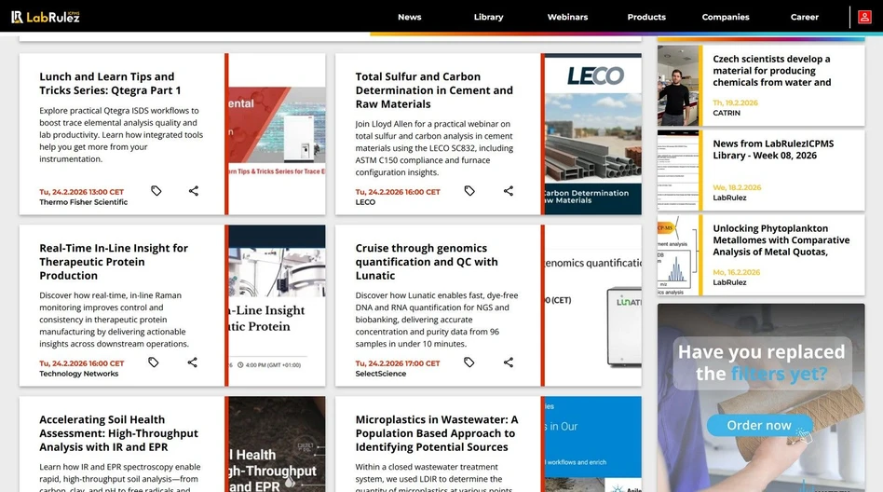Share the Lunatic genomics webinar
Viewport: 883px width, 492px height.
coord(508,362)
